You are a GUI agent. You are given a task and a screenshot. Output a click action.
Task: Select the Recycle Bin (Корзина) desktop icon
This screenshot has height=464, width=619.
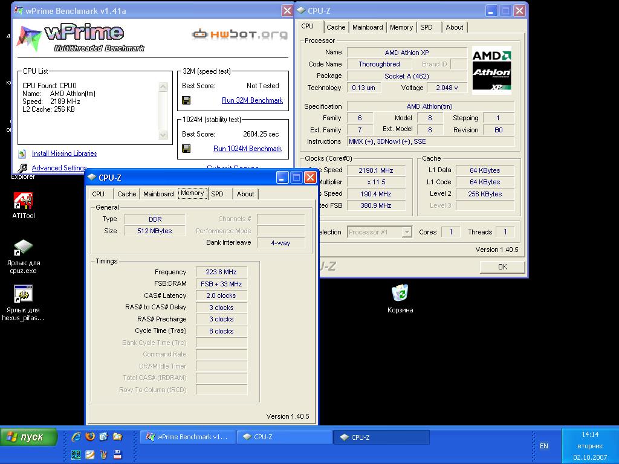pos(400,298)
